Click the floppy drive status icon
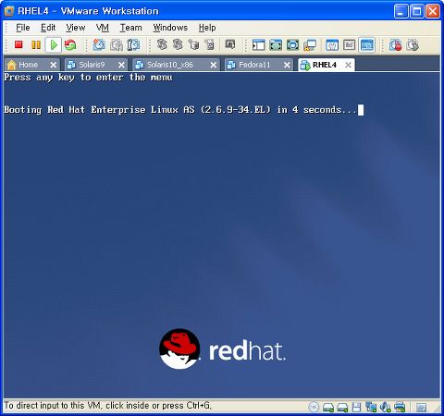 point(356,407)
